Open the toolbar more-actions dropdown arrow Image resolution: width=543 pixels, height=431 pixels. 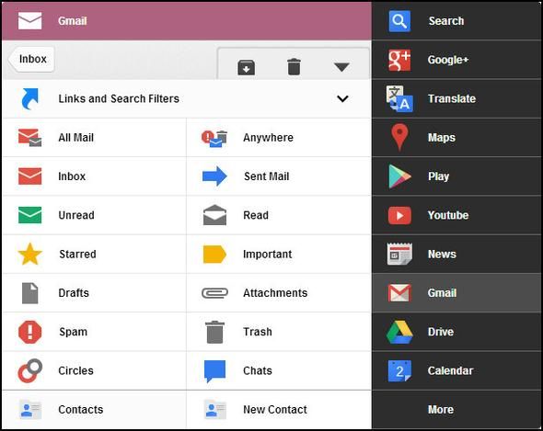[341, 67]
